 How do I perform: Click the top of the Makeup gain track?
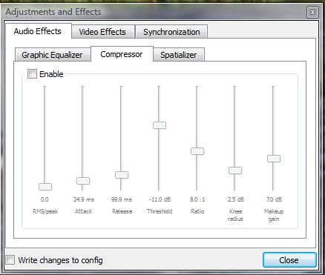coord(273,88)
